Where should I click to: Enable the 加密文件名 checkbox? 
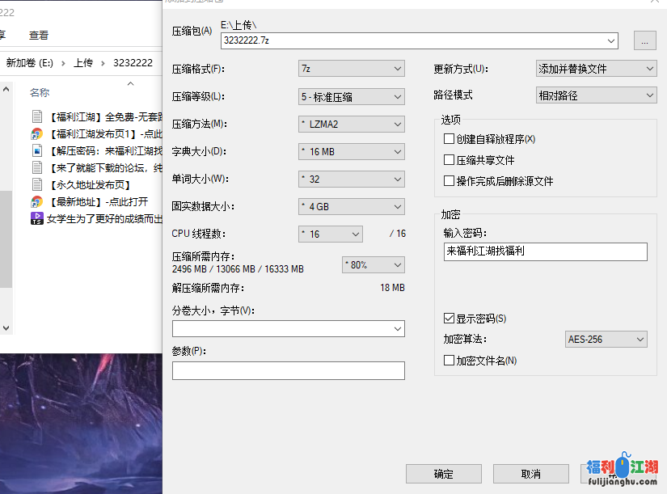(x=450, y=361)
